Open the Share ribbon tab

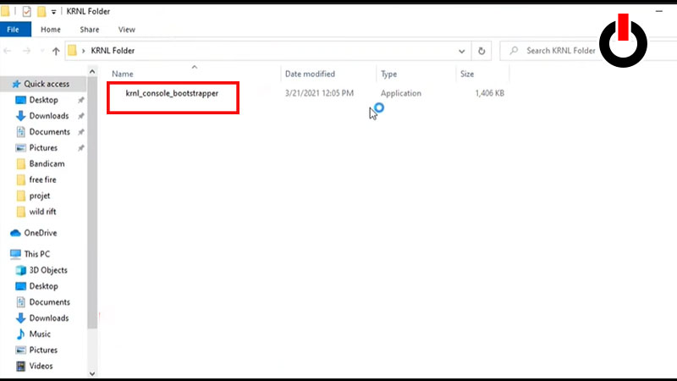pyautogui.click(x=90, y=30)
